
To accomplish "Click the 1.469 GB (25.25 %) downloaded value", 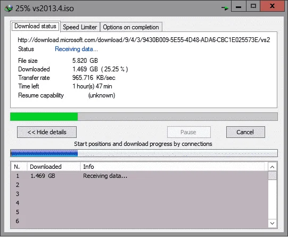I will (100, 69).
